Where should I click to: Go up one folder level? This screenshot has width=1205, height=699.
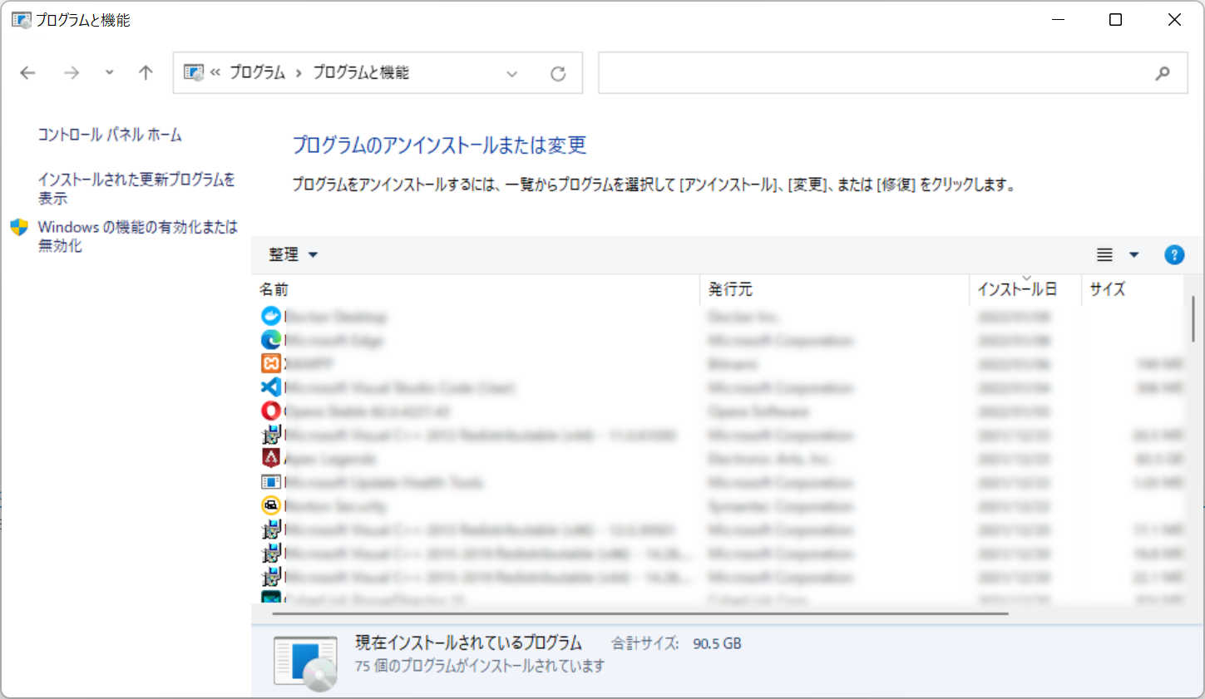146,73
